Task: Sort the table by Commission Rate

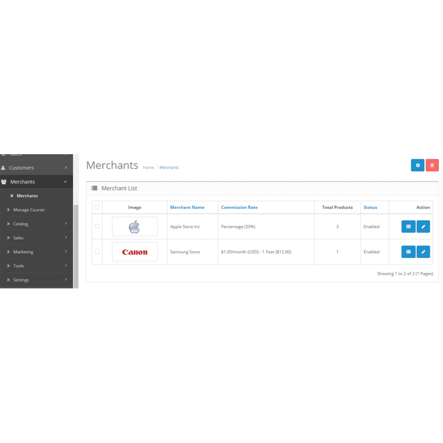Action: (239, 207)
